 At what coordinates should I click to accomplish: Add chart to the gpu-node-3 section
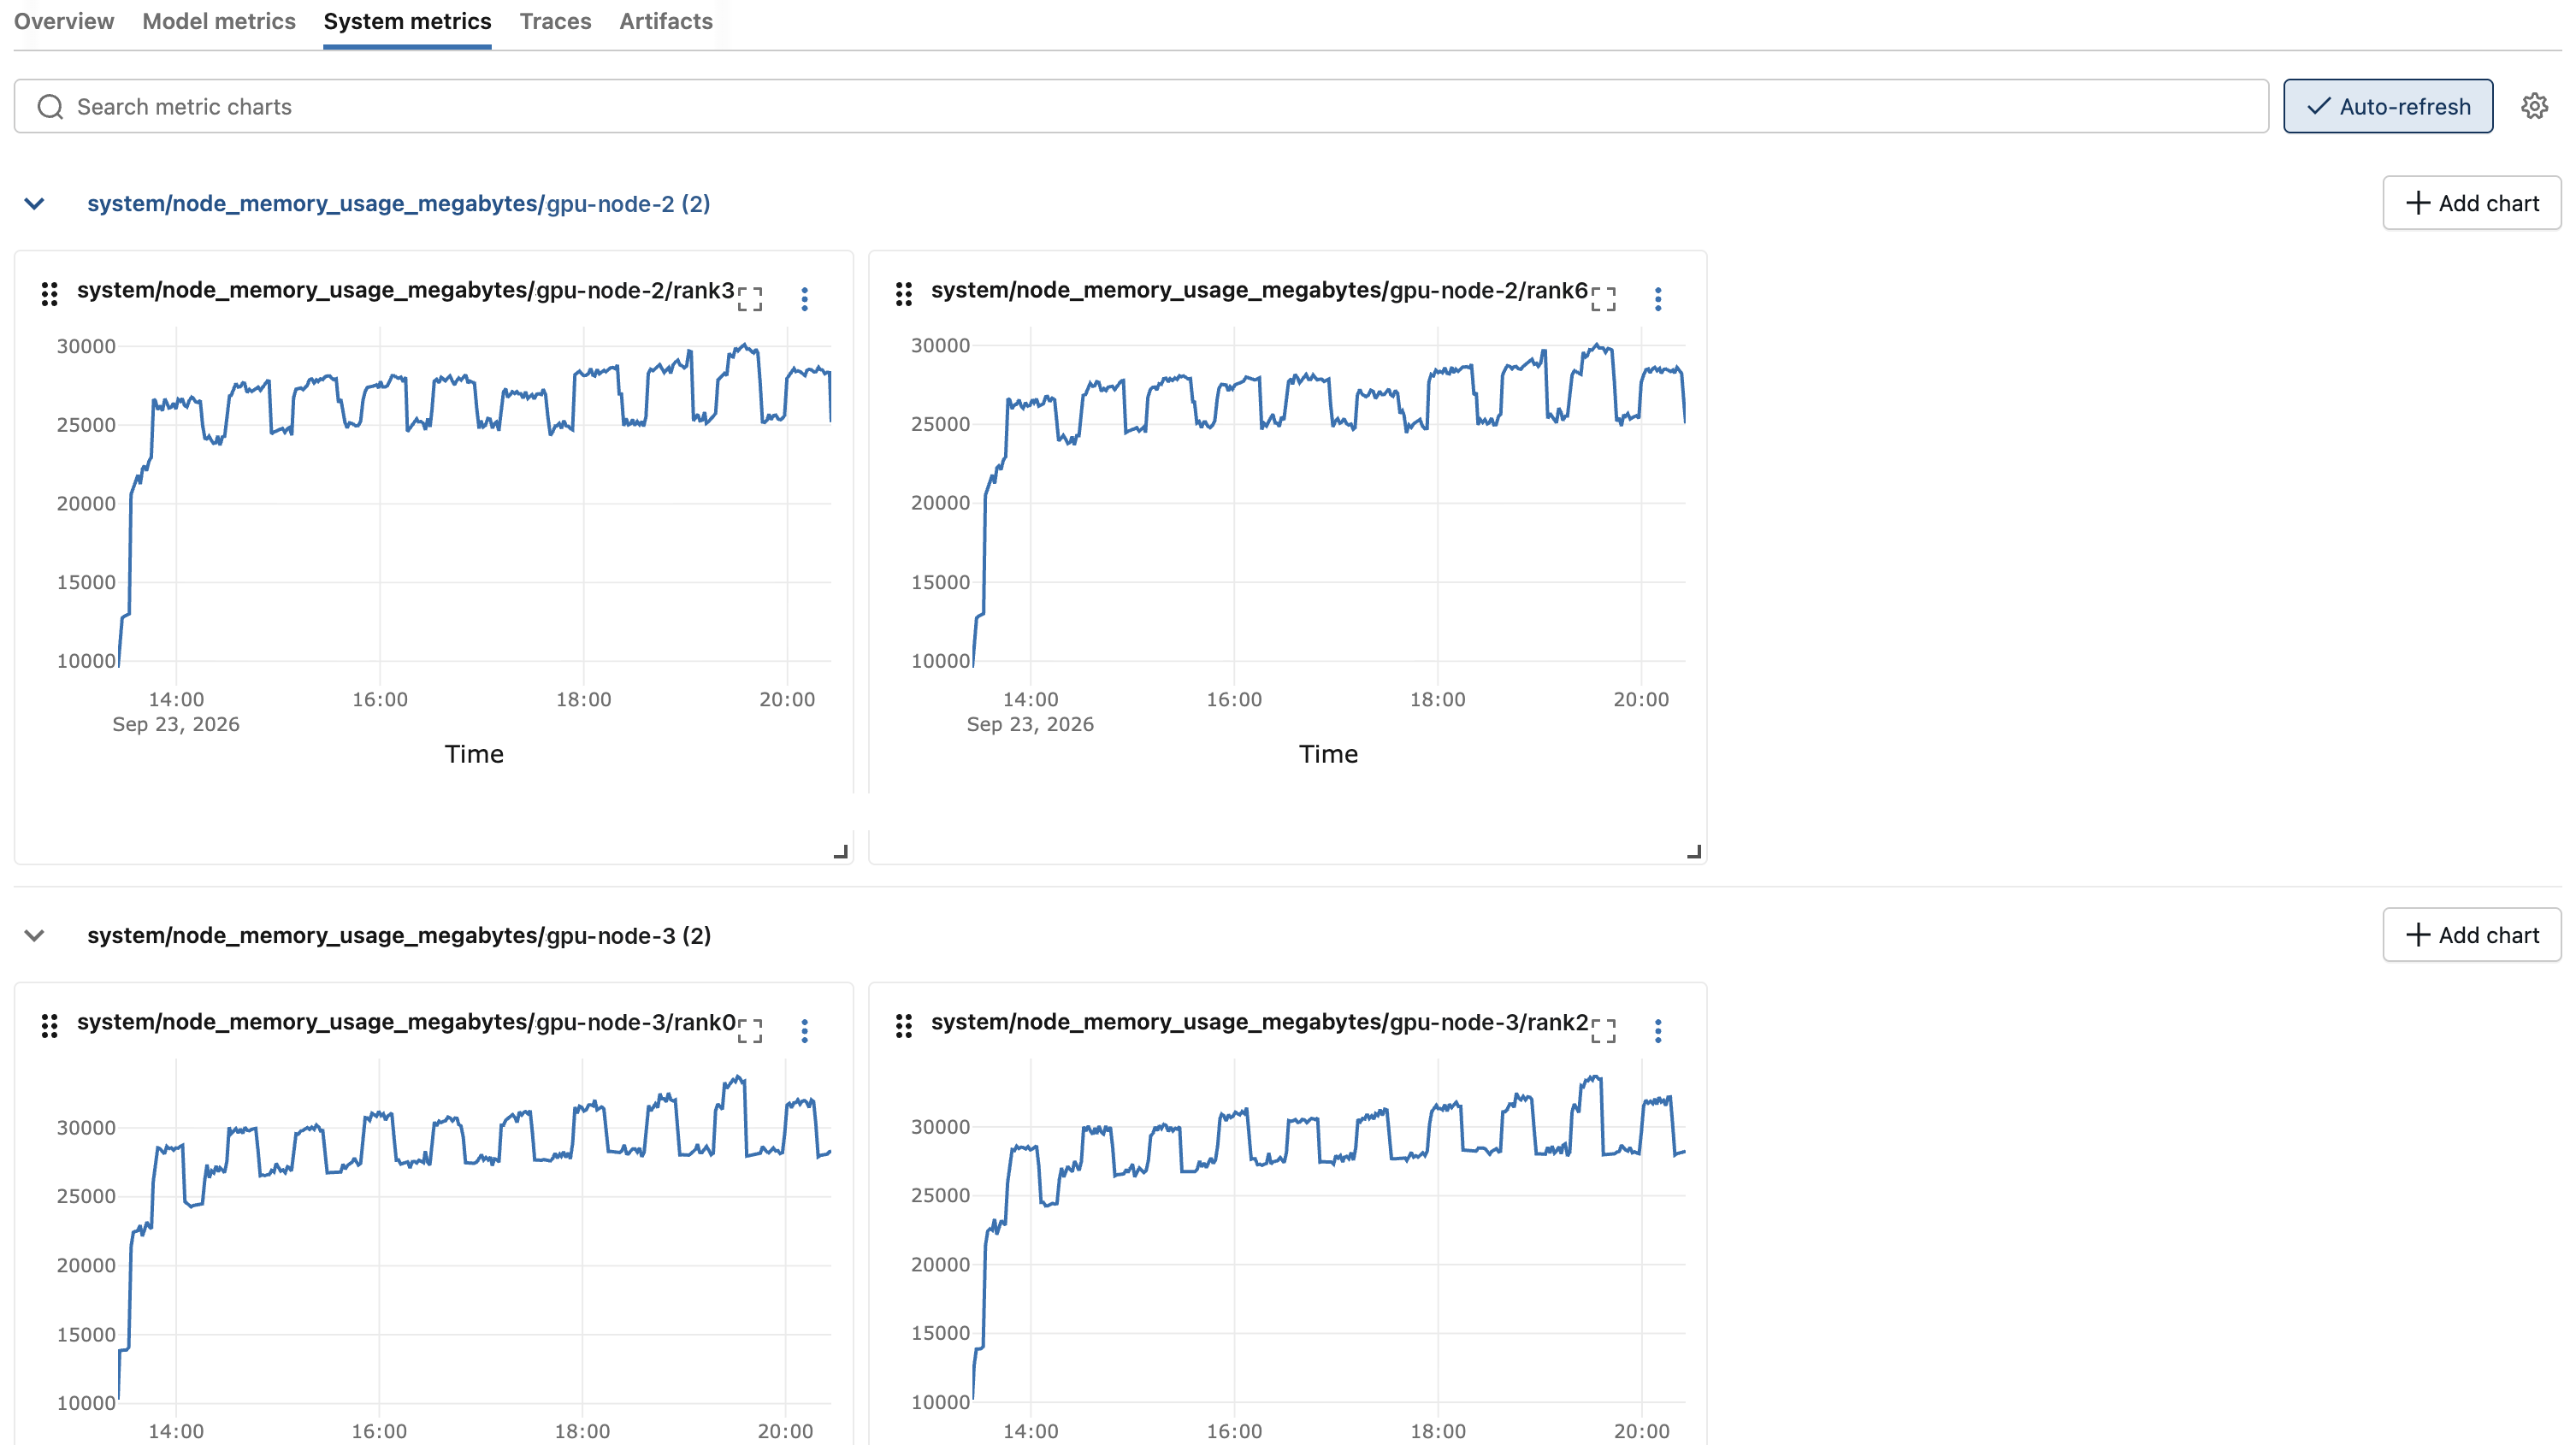pos(2472,935)
